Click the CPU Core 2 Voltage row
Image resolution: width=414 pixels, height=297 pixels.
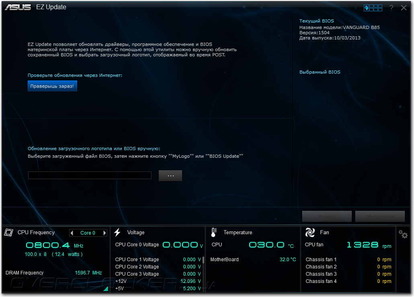point(158,266)
